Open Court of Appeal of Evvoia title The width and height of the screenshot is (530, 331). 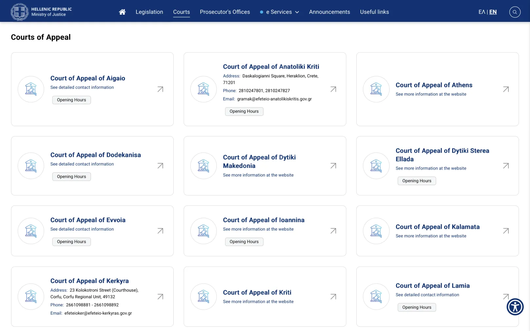click(88, 220)
